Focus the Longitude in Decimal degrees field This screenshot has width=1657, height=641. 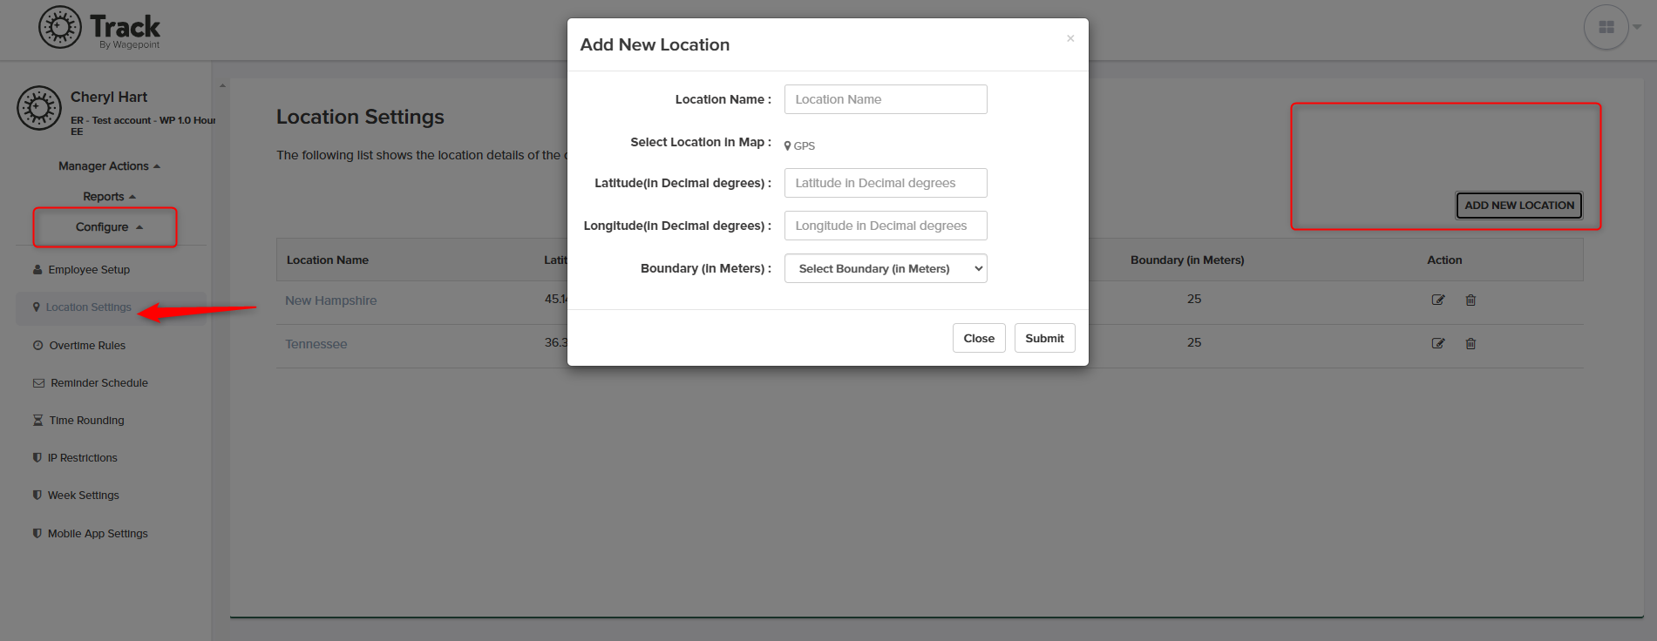coord(886,226)
